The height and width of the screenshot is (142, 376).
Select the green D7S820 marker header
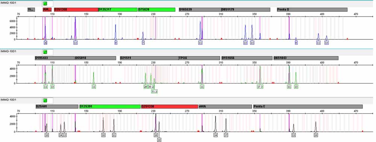pyautogui.click(x=156, y=9)
